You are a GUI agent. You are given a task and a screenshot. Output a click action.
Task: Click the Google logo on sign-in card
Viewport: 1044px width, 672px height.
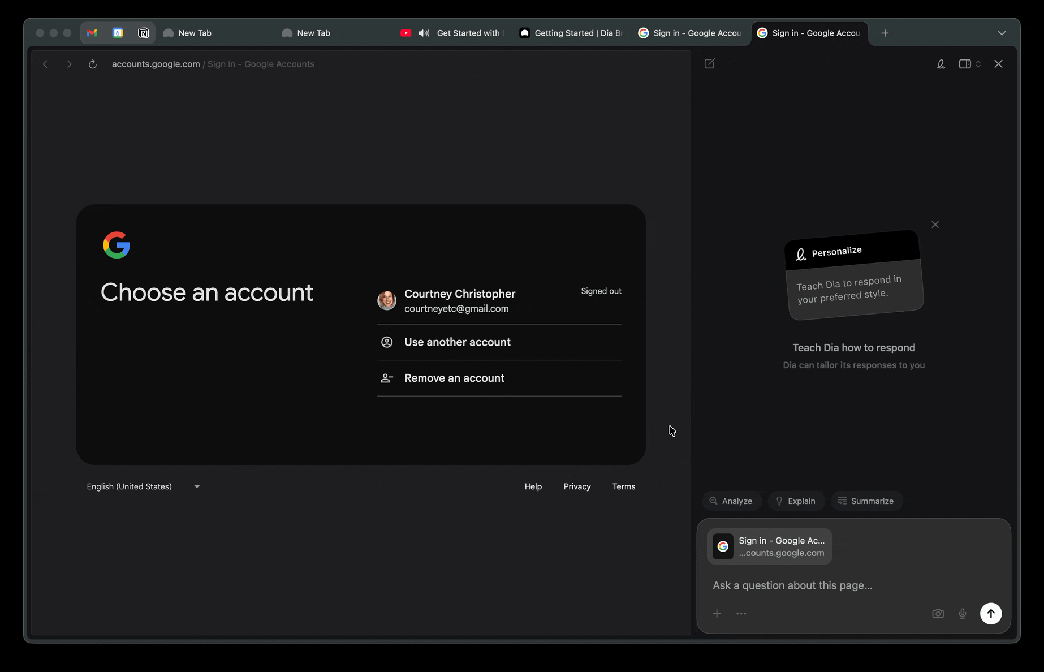[x=117, y=245]
